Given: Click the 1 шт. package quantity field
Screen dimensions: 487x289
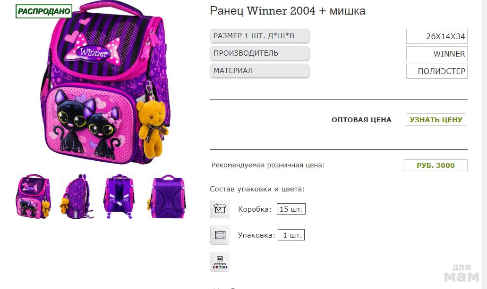Looking at the screenshot, I should 291,235.
